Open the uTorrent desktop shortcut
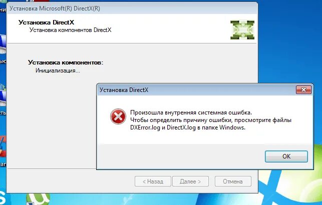The width and height of the screenshot is (322, 205). click(38, 198)
